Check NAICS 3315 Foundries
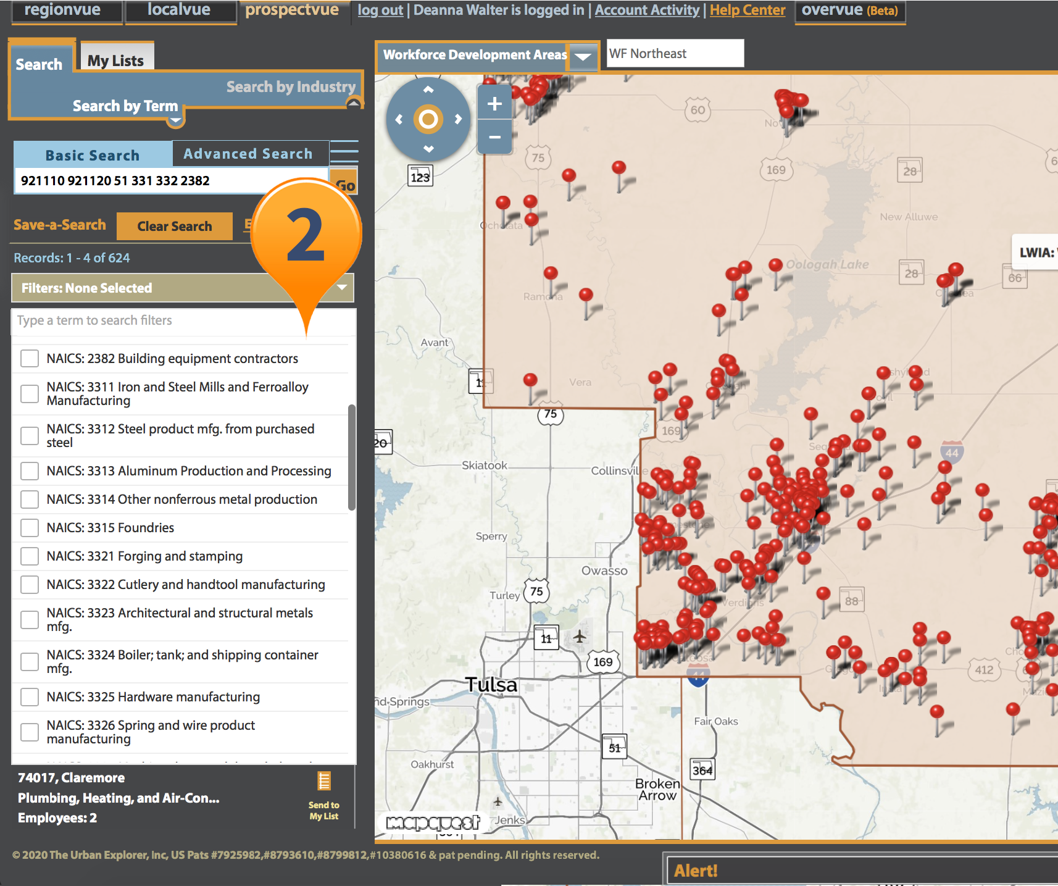1058x886 pixels. [30, 528]
